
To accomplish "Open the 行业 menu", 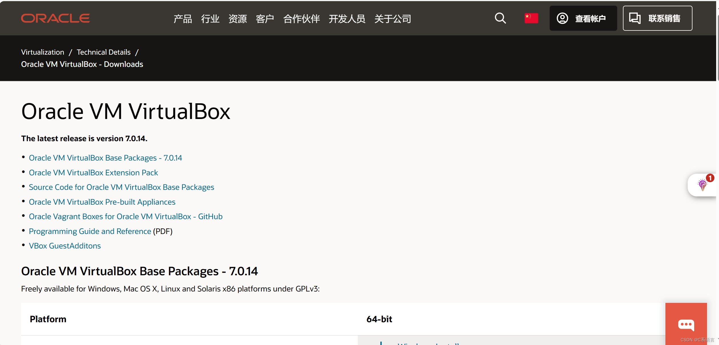I will pyautogui.click(x=210, y=19).
